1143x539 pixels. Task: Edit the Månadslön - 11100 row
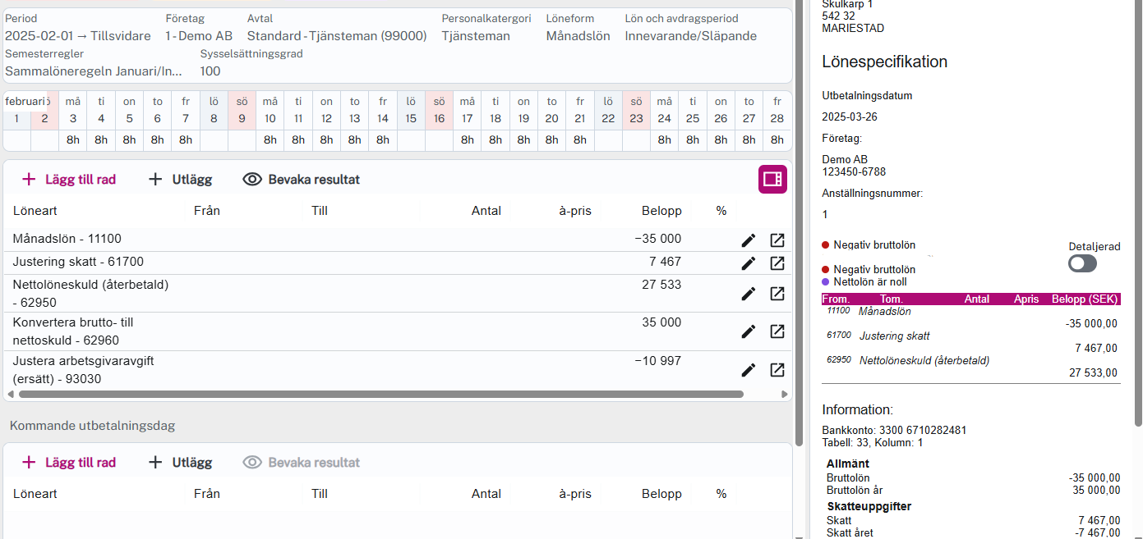tap(748, 240)
